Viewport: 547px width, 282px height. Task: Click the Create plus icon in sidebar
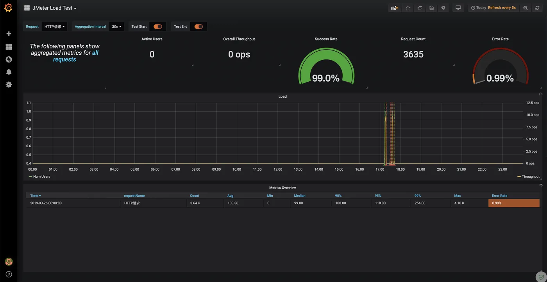coord(9,34)
